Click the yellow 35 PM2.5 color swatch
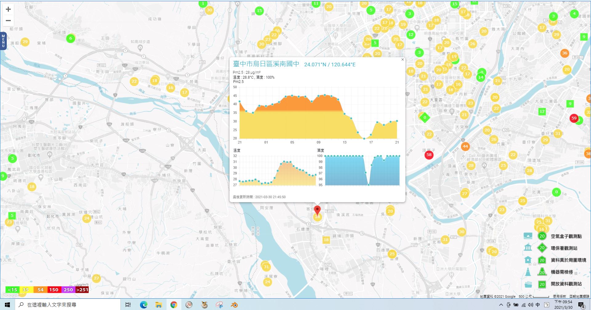Viewport: 591px width, 310px height. click(x=26, y=289)
